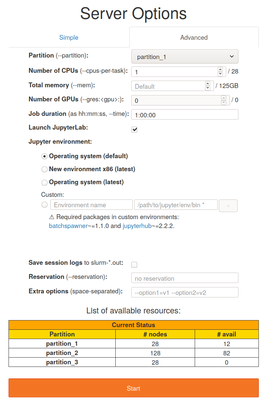Enable Save session logs to slurm-*.out
The image size is (267, 407).
click(134, 264)
